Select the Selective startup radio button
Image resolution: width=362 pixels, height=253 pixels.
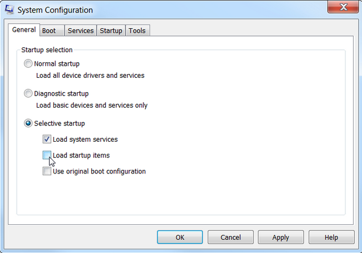28,123
